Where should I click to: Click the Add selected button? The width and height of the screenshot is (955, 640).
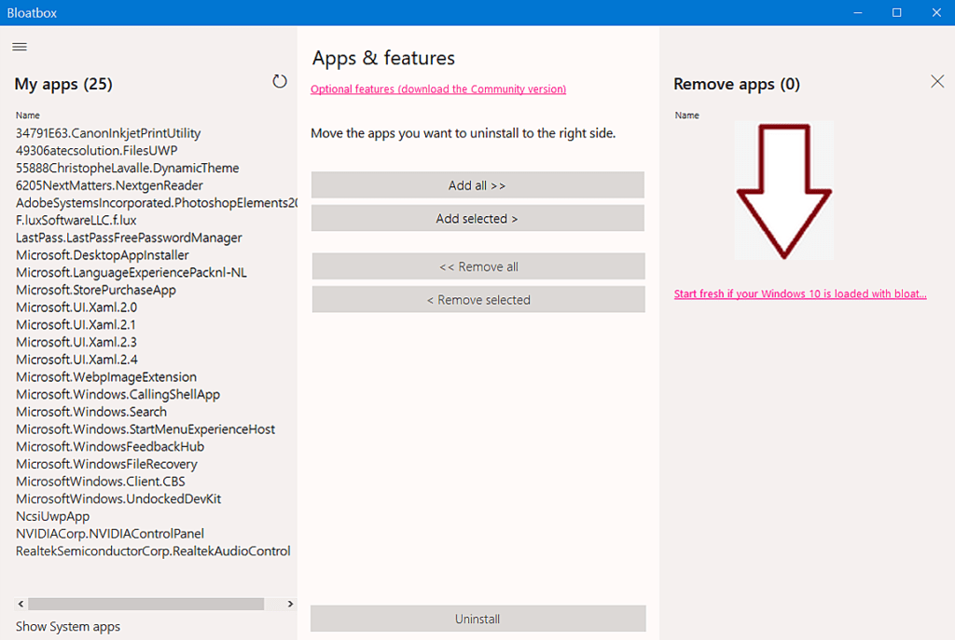point(477,218)
